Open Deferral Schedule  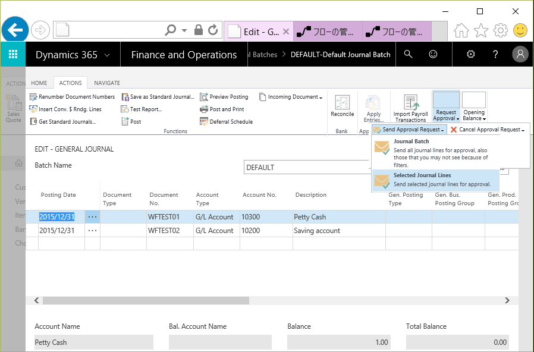tap(227, 121)
